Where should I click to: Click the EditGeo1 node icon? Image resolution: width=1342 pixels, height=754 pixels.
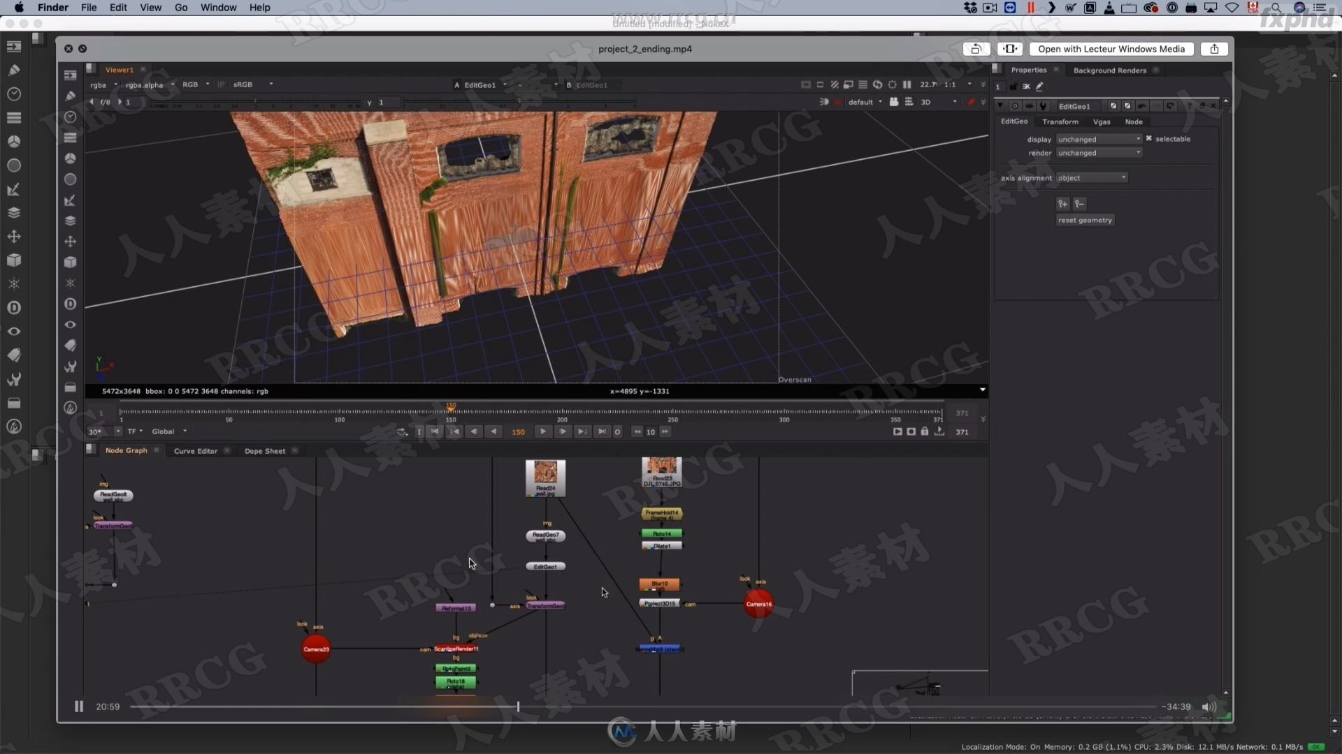tap(546, 566)
